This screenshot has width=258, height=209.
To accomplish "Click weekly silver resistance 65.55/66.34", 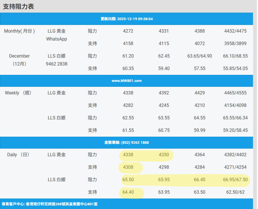I will click(x=235, y=118).
